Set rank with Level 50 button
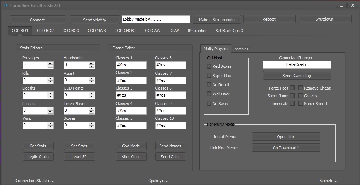Image resolution: width=360 pixels, height=185 pixels. tap(79, 157)
